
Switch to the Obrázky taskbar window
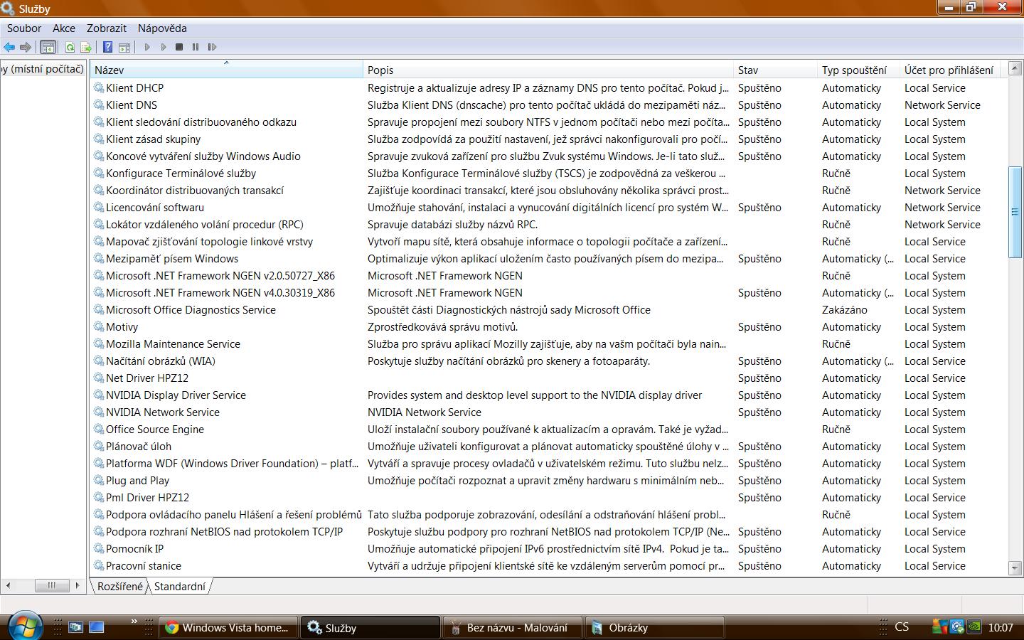[x=654, y=628]
